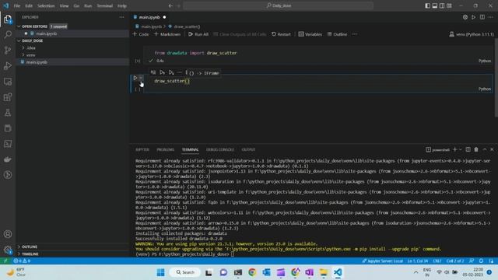Click Run All in the notebook toolbar
The height and width of the screenshot is (280, 498).
(198, 34)
